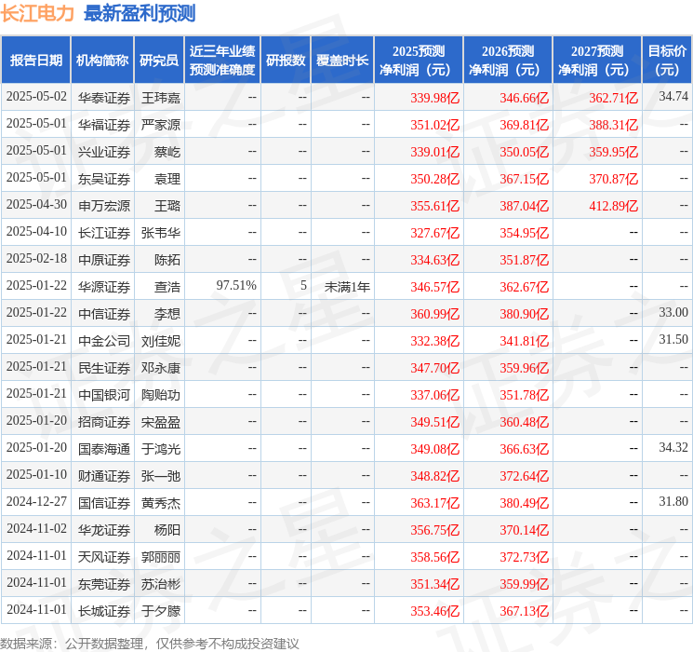Viewport: 693px width, 652px height.
Task: Click the 中金公司 institution cell
Action: (x=104, y=341)
